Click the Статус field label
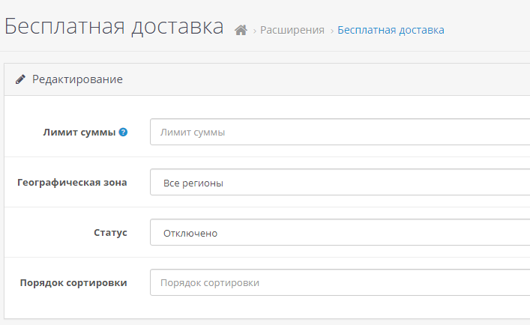The width and height of the screenshot is (530, 325). [x=110, y=233]
